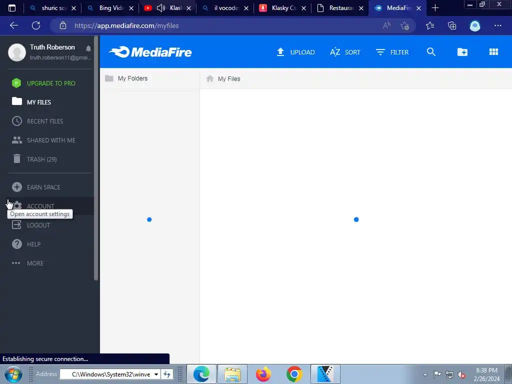Open the AZ Sort menu

[x=345, y=52]
